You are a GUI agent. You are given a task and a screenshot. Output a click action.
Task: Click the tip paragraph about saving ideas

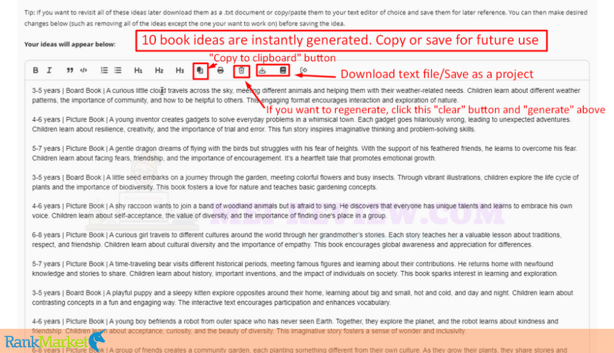click(306, 18)
